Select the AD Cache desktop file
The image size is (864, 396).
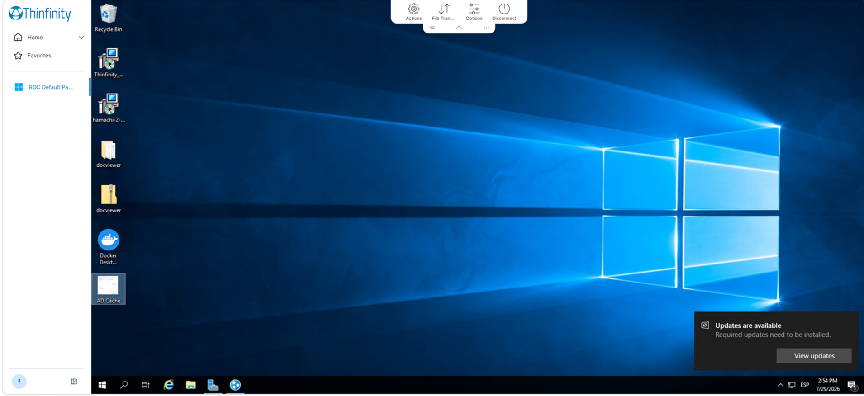109,289
